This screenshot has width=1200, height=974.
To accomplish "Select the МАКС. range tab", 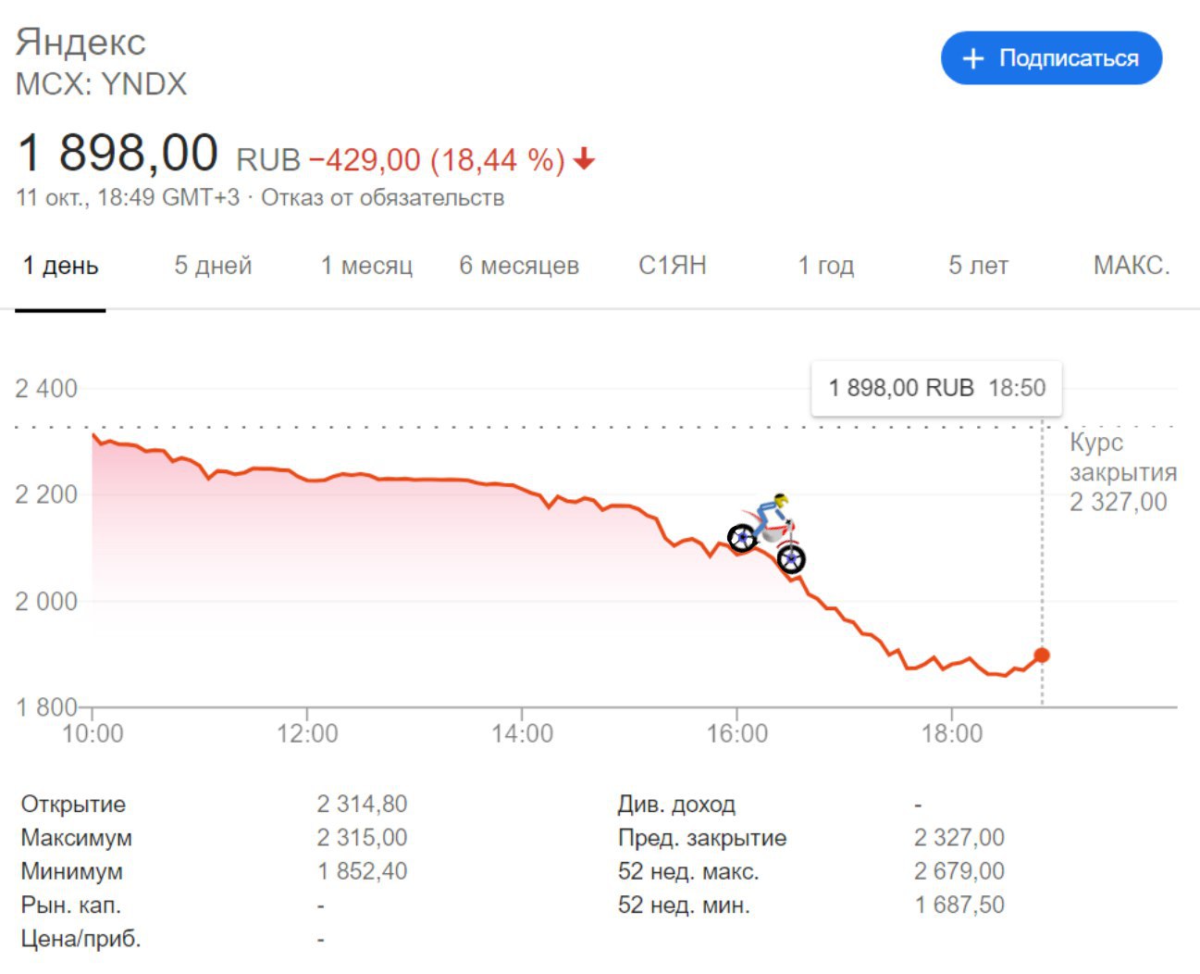I will coord(1132,266).
